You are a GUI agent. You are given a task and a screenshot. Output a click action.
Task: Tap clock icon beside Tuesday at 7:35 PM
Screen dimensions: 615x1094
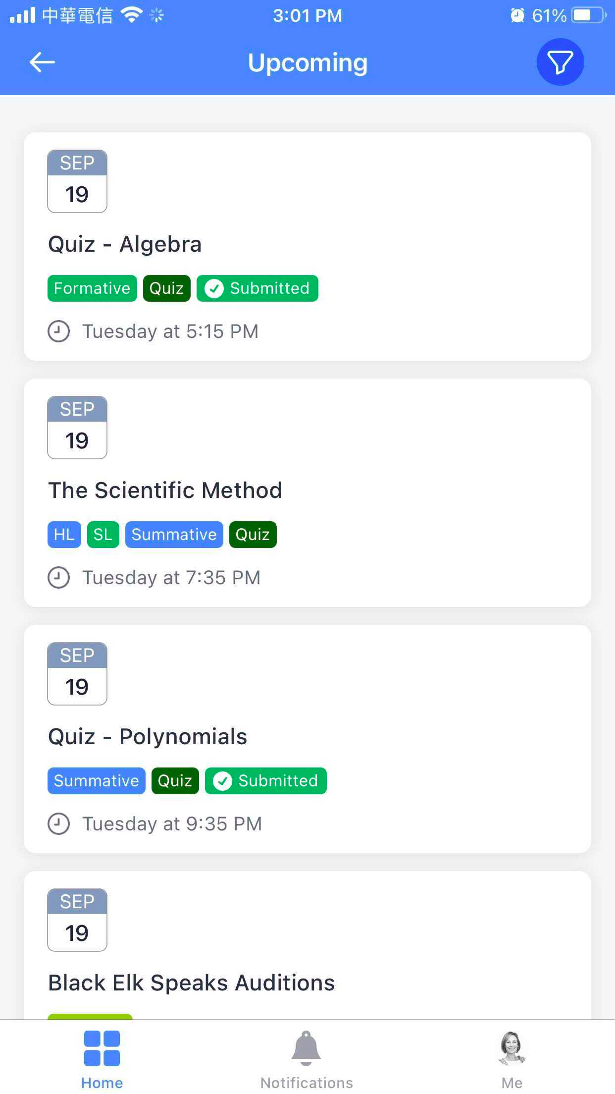pyautogui.click(x=58, y=578)
